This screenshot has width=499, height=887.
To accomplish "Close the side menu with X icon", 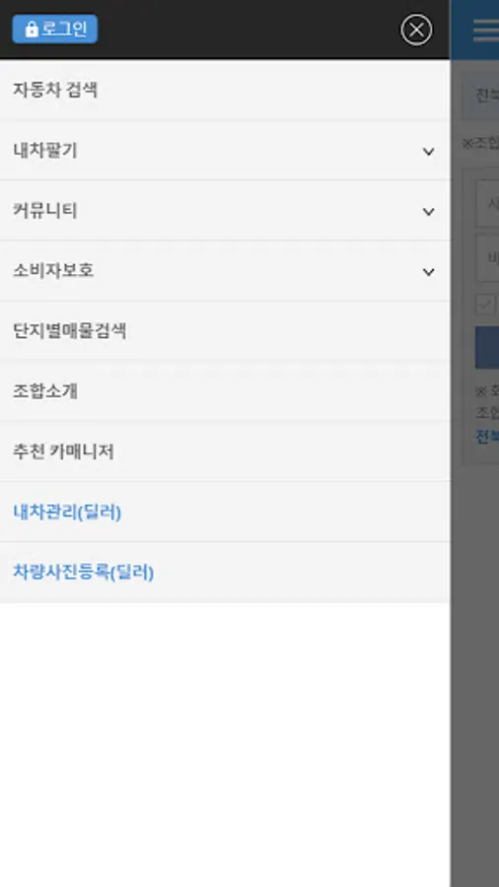I will [x=416, y=30].
